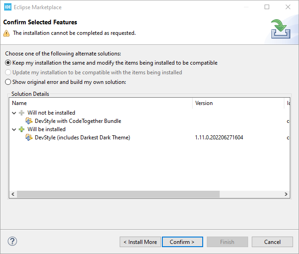
Task: Click the 'Will not be installed' label
Action: click(51, 113)
